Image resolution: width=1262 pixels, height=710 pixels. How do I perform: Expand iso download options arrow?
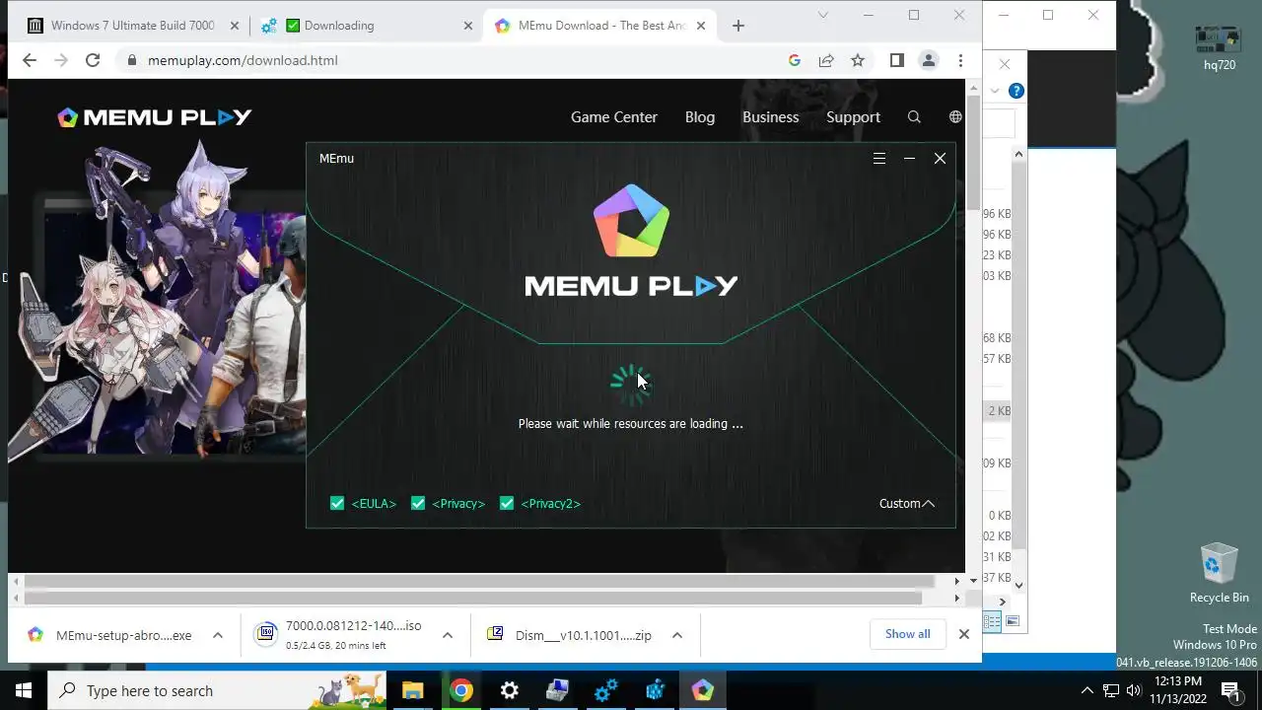point(447,635)
